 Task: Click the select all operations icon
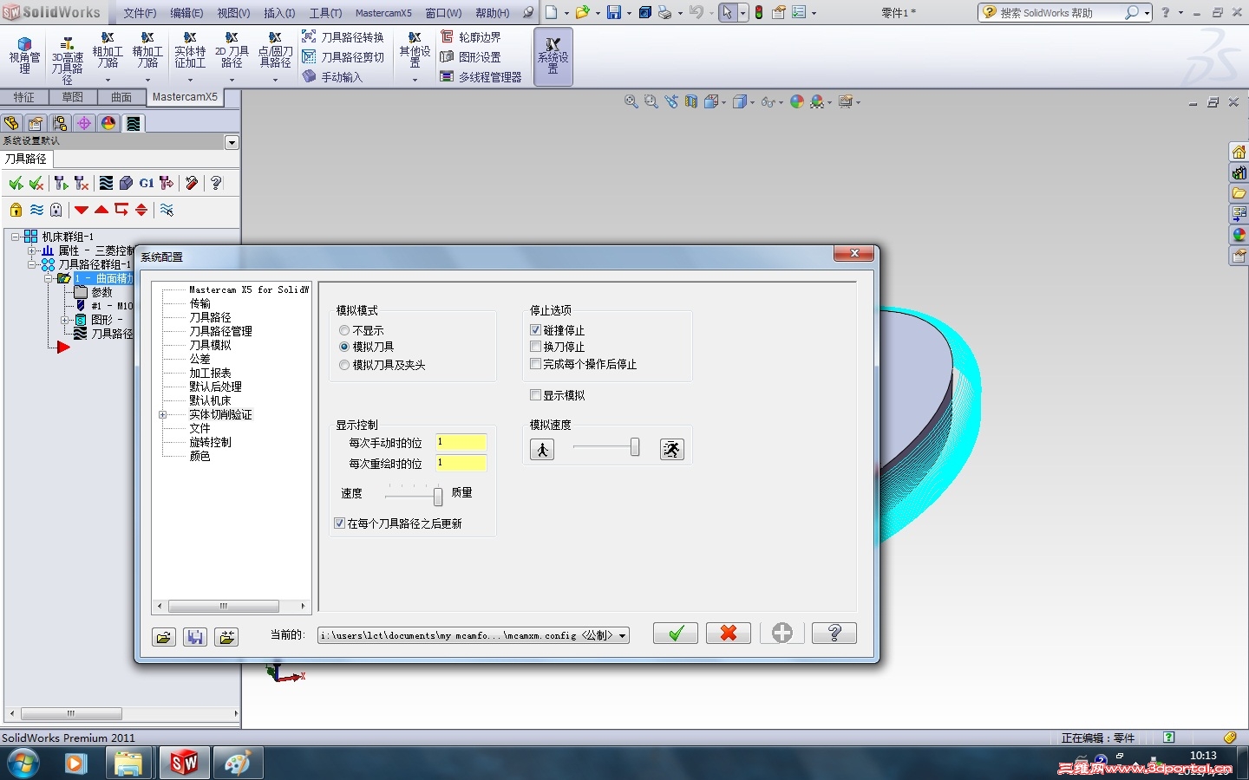[x=16, y=183]
